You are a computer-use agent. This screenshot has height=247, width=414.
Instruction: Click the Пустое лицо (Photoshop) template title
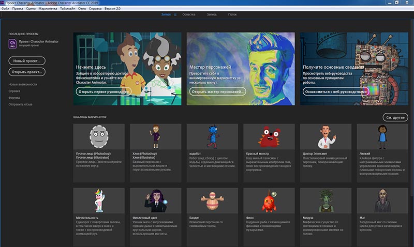[93, 153]
